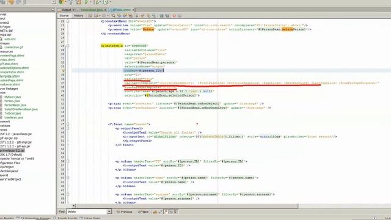Click the Build Project hammer icon

(71, 2)
